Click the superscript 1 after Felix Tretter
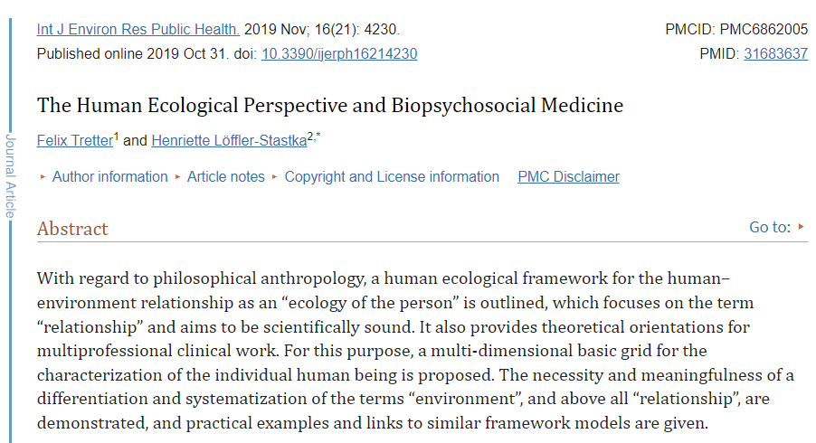The height and width of the screenshot is (443, 816). click(x=116, y=137)
